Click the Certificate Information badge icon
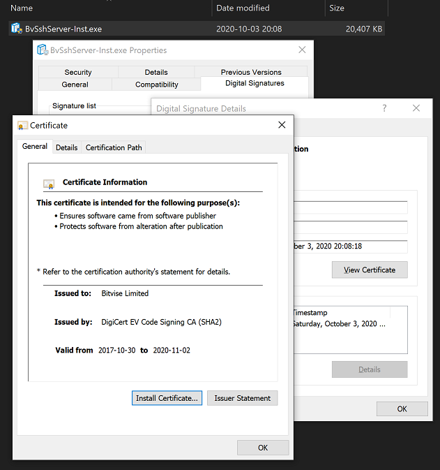 click(49, 184)
